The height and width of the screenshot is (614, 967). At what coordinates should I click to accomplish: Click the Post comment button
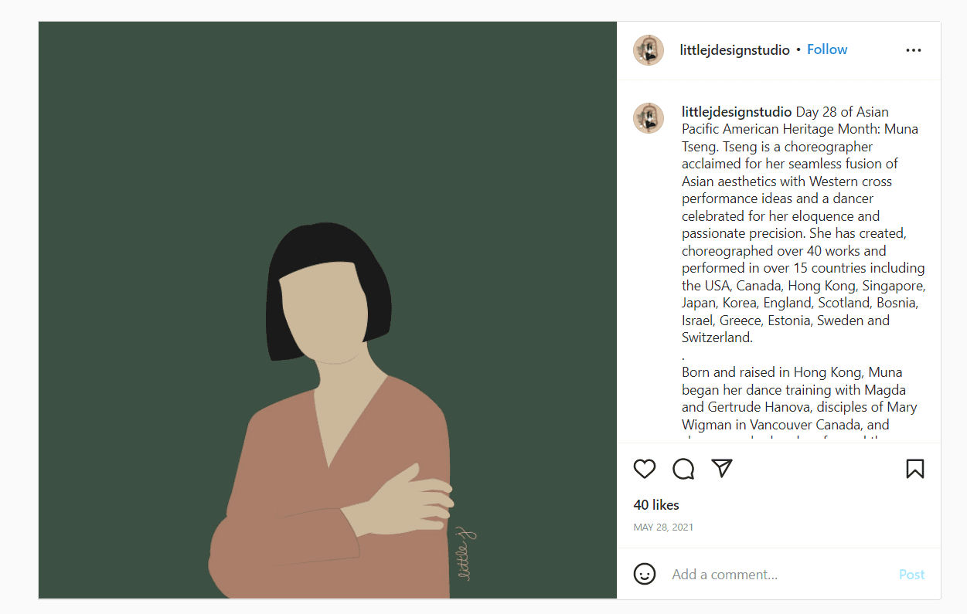[x=911, y=575]
